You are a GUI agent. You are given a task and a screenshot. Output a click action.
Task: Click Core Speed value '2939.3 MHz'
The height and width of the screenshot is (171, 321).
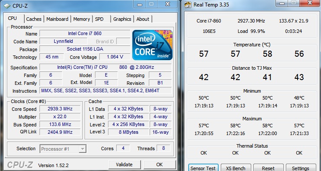60,109
